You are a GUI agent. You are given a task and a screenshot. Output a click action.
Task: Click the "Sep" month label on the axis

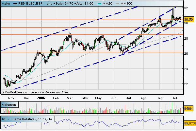click(160, 98)
